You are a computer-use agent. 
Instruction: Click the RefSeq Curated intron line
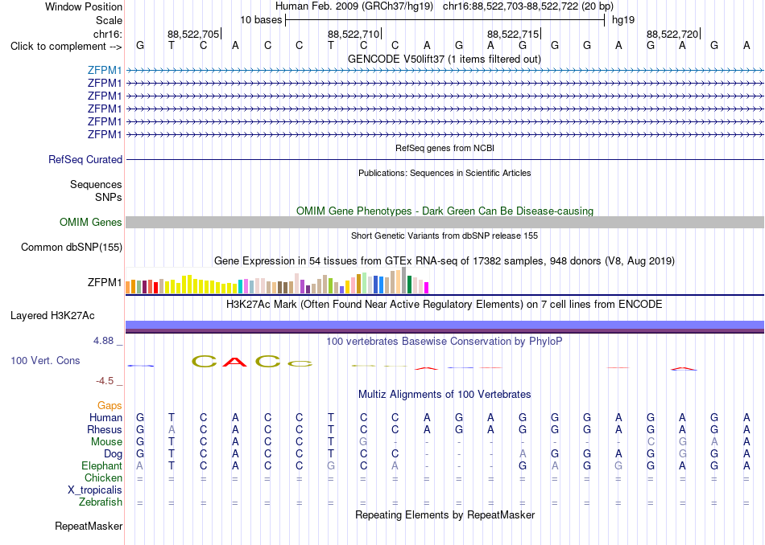[445, 160]
